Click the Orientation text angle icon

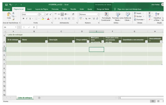point(66,14)
